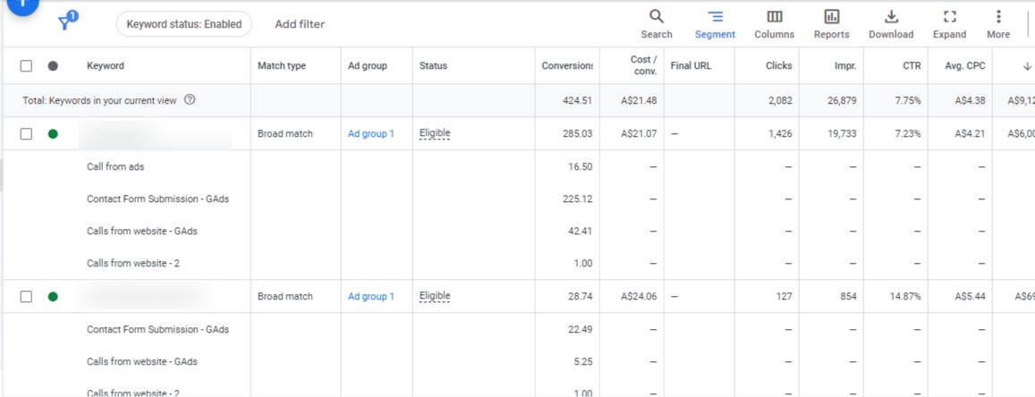Click the Download icon
The image size is (1035, 397).
(891, 16)
